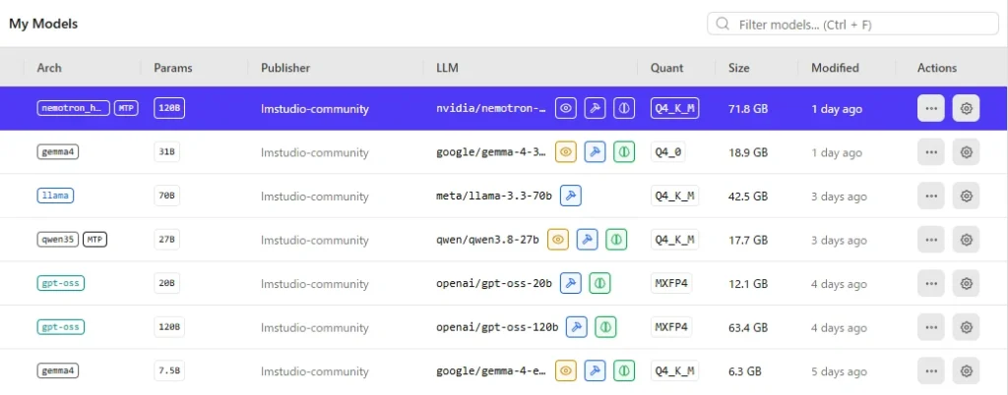
Task: Click the vision eye icon for qwen/qwen3.8-27b
Action: pyautogui.click(x=558, y=240)
